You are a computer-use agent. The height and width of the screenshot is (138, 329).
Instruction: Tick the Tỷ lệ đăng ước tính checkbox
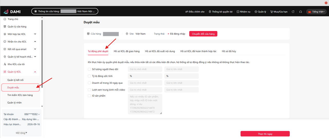coord(89,76)
